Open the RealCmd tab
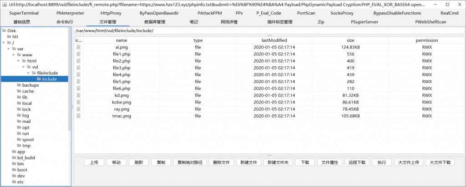 449,13
